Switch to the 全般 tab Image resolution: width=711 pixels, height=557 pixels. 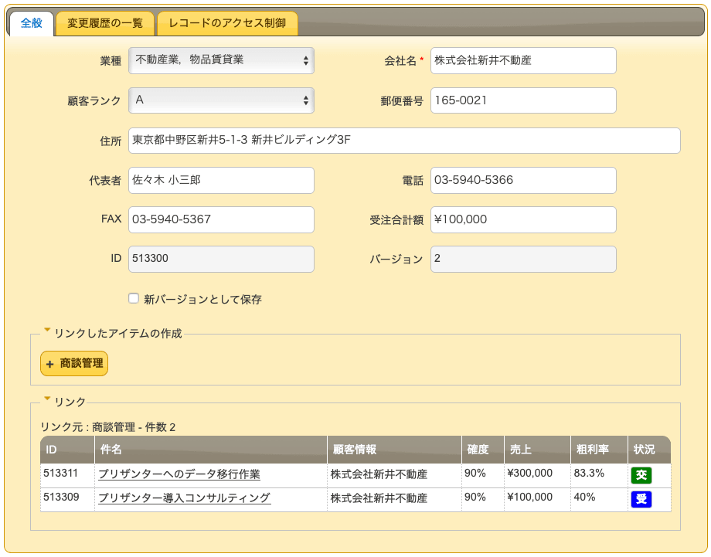31,22
